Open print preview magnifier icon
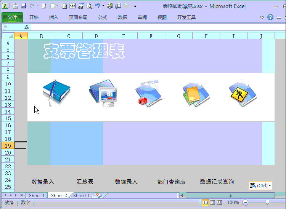Screen dimensions: 286x209 point(89,6)
